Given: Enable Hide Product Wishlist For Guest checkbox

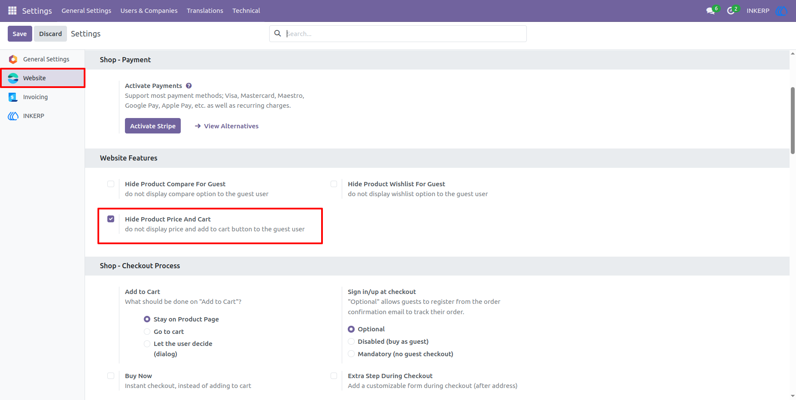Looking at the screenshot, I should (334, 184).
